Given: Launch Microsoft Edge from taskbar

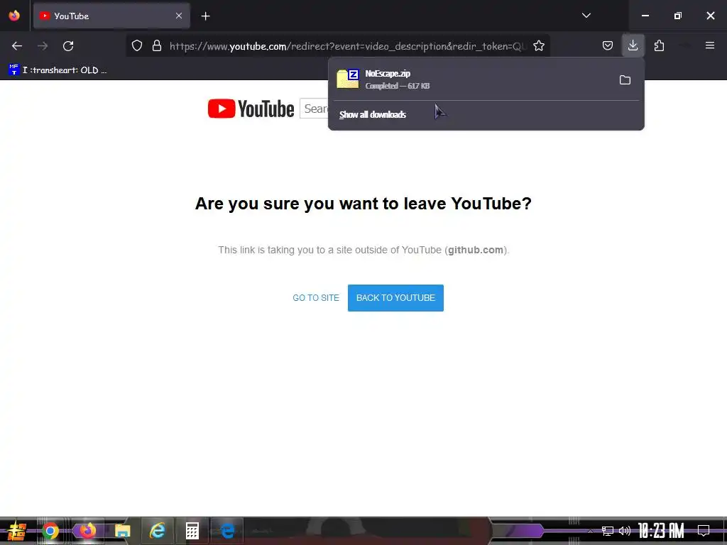Looking at the screenshot, I should coord(227,531).
